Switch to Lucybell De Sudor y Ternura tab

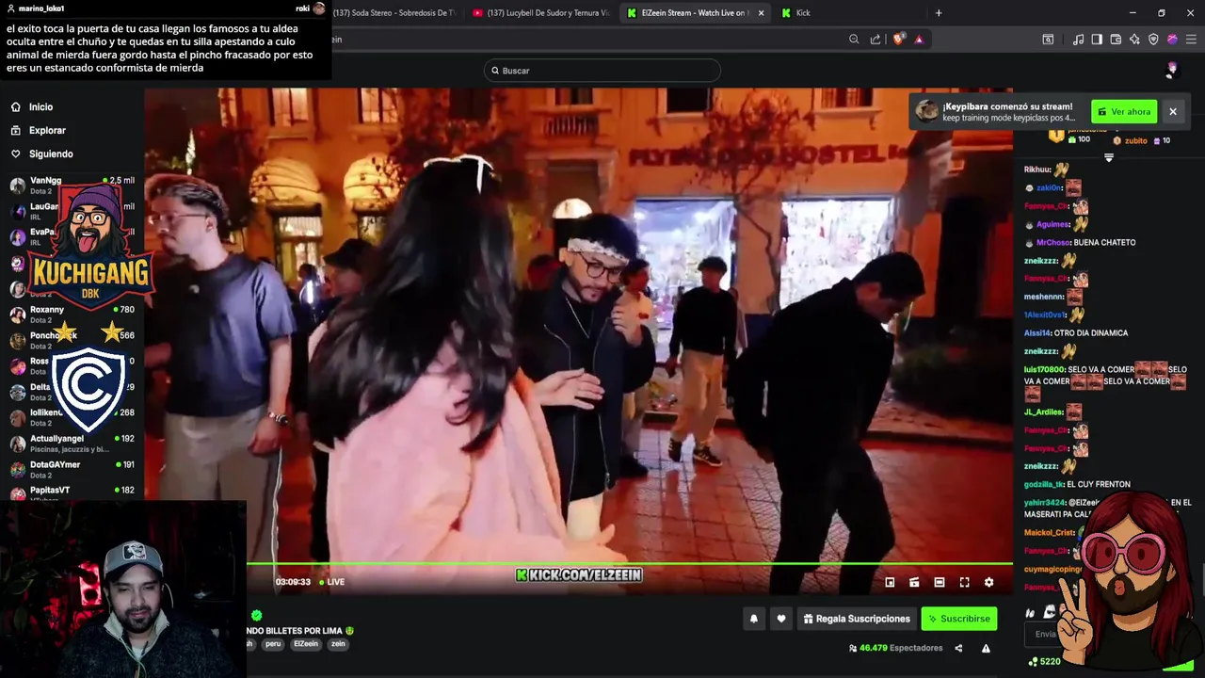(x=541, y=13)
